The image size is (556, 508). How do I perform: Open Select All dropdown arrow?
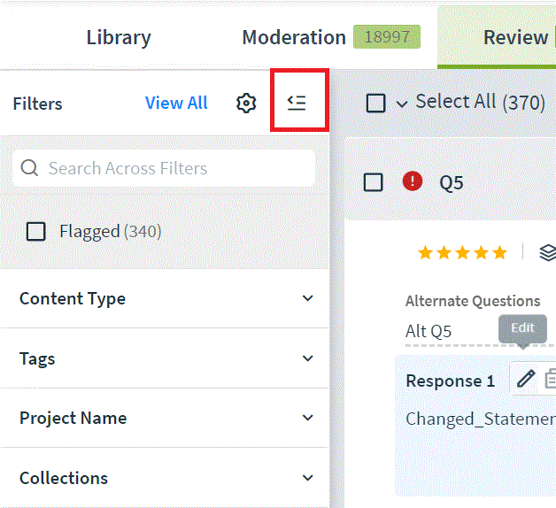402,104
